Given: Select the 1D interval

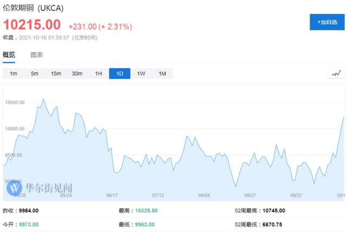Looking at the screenshot, I should pos(120,74).
